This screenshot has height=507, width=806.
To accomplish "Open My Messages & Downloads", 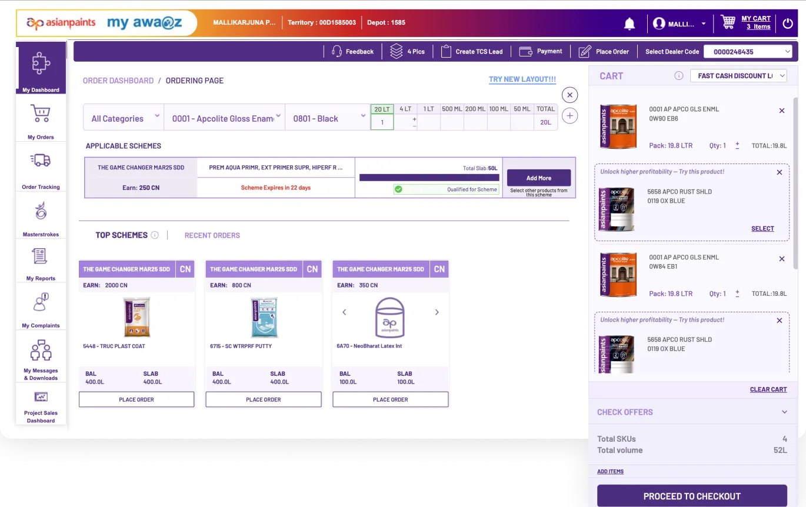I will pos(41,358).
